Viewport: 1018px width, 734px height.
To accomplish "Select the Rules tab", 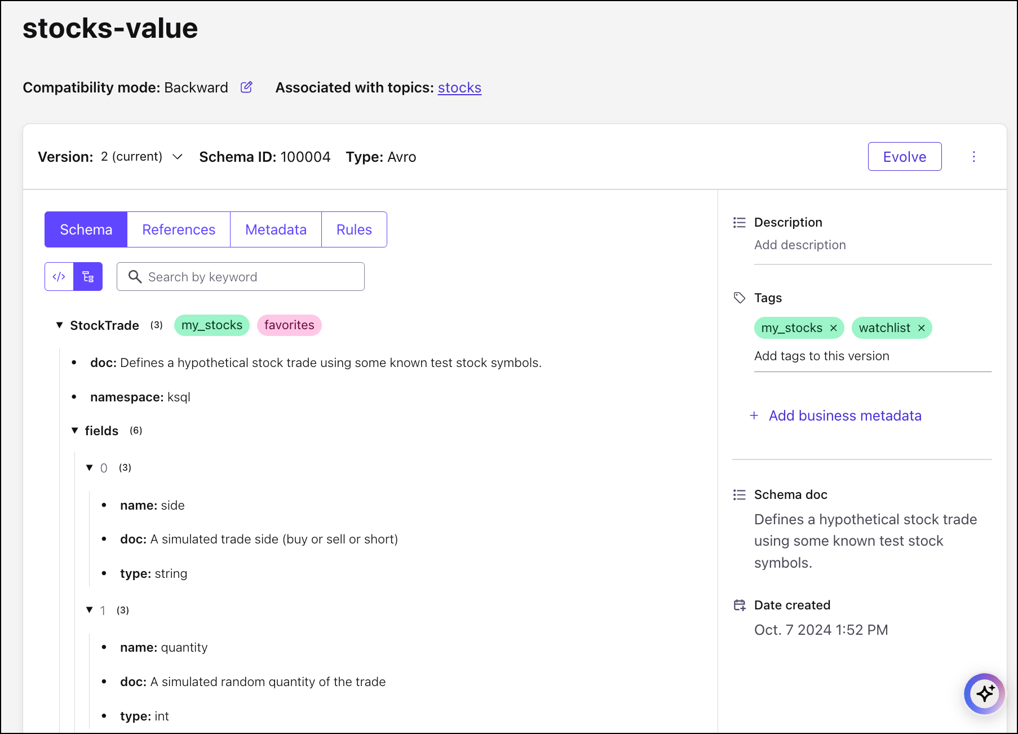I will [x=354, y=229].
